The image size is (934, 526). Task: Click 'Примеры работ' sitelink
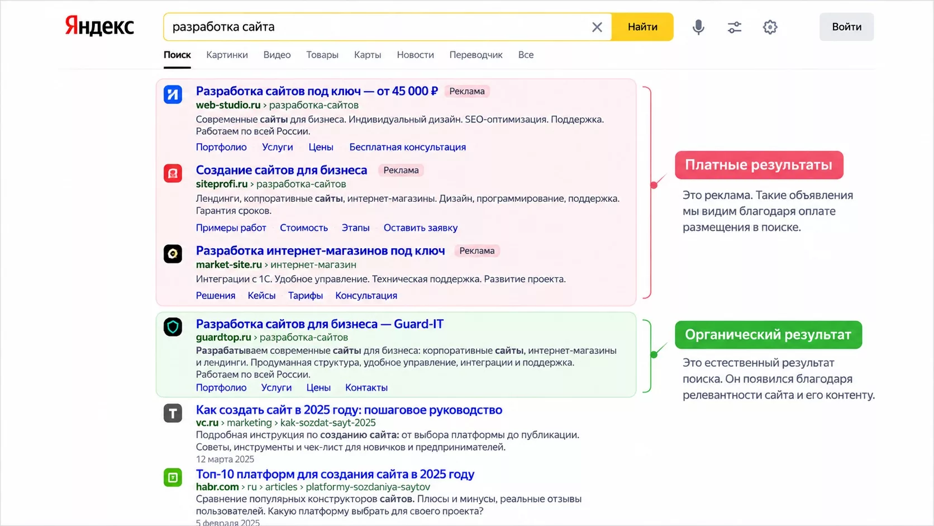(x=231, y=228)
